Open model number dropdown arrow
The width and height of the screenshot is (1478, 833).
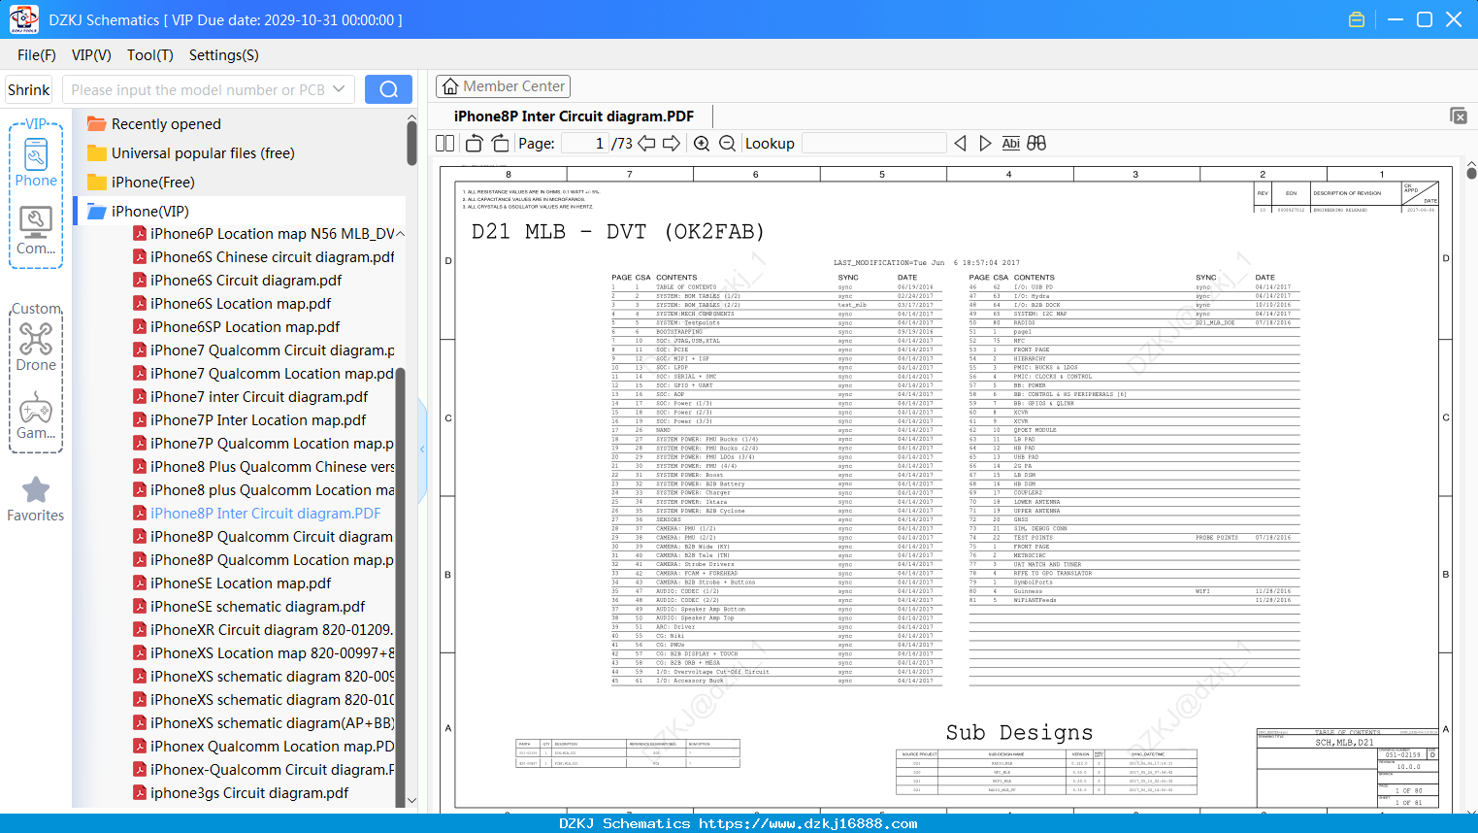[x=339, y=89]
